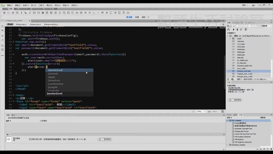Click the code icon in Properties panel
The height and width of the screenshot is (154, 273).
point(9,139)
